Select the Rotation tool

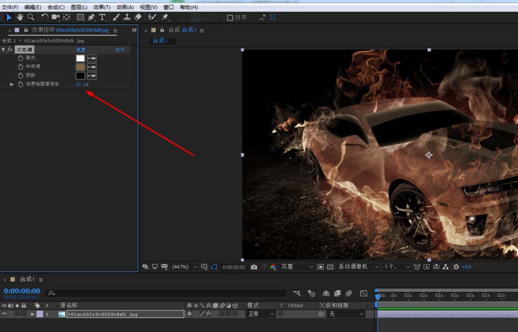click(x=45, y=17)
